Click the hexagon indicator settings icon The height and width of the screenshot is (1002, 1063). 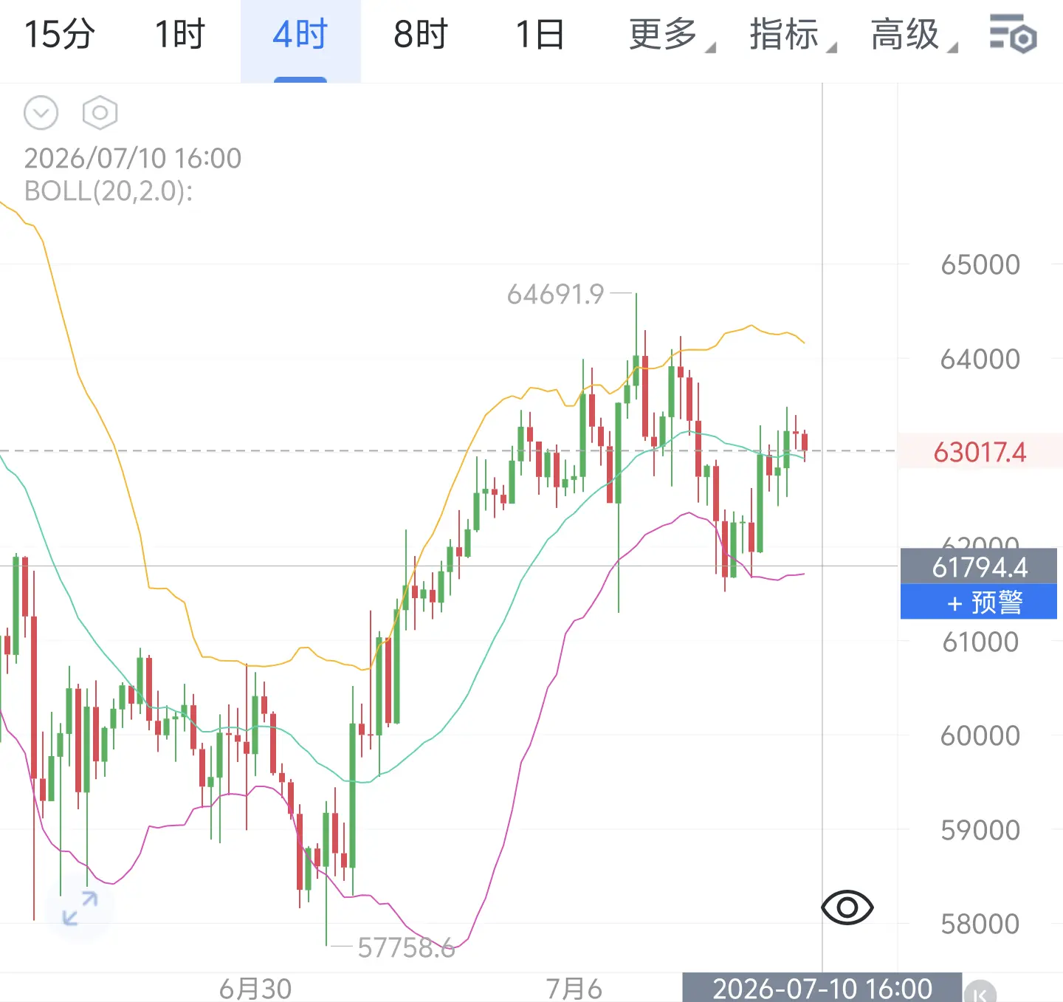pos(100,113)
